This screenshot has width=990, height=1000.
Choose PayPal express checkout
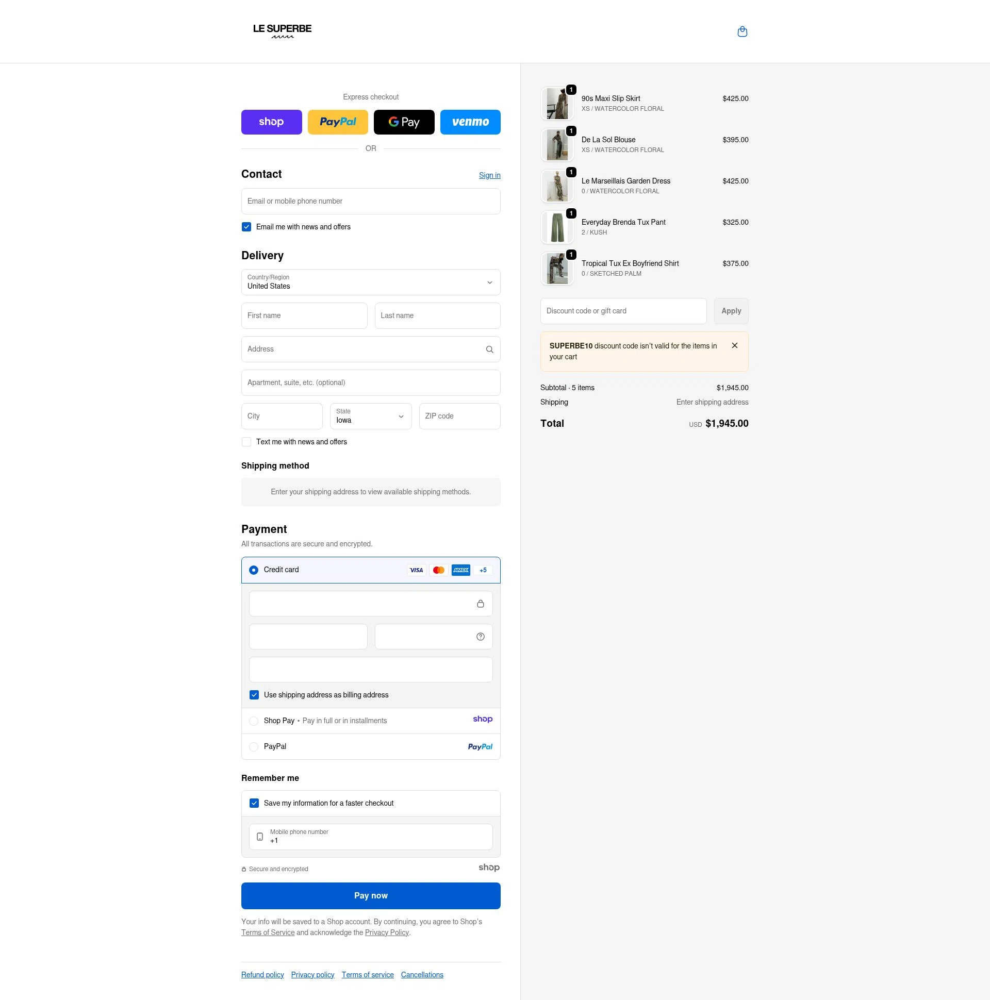coord(338,122)
